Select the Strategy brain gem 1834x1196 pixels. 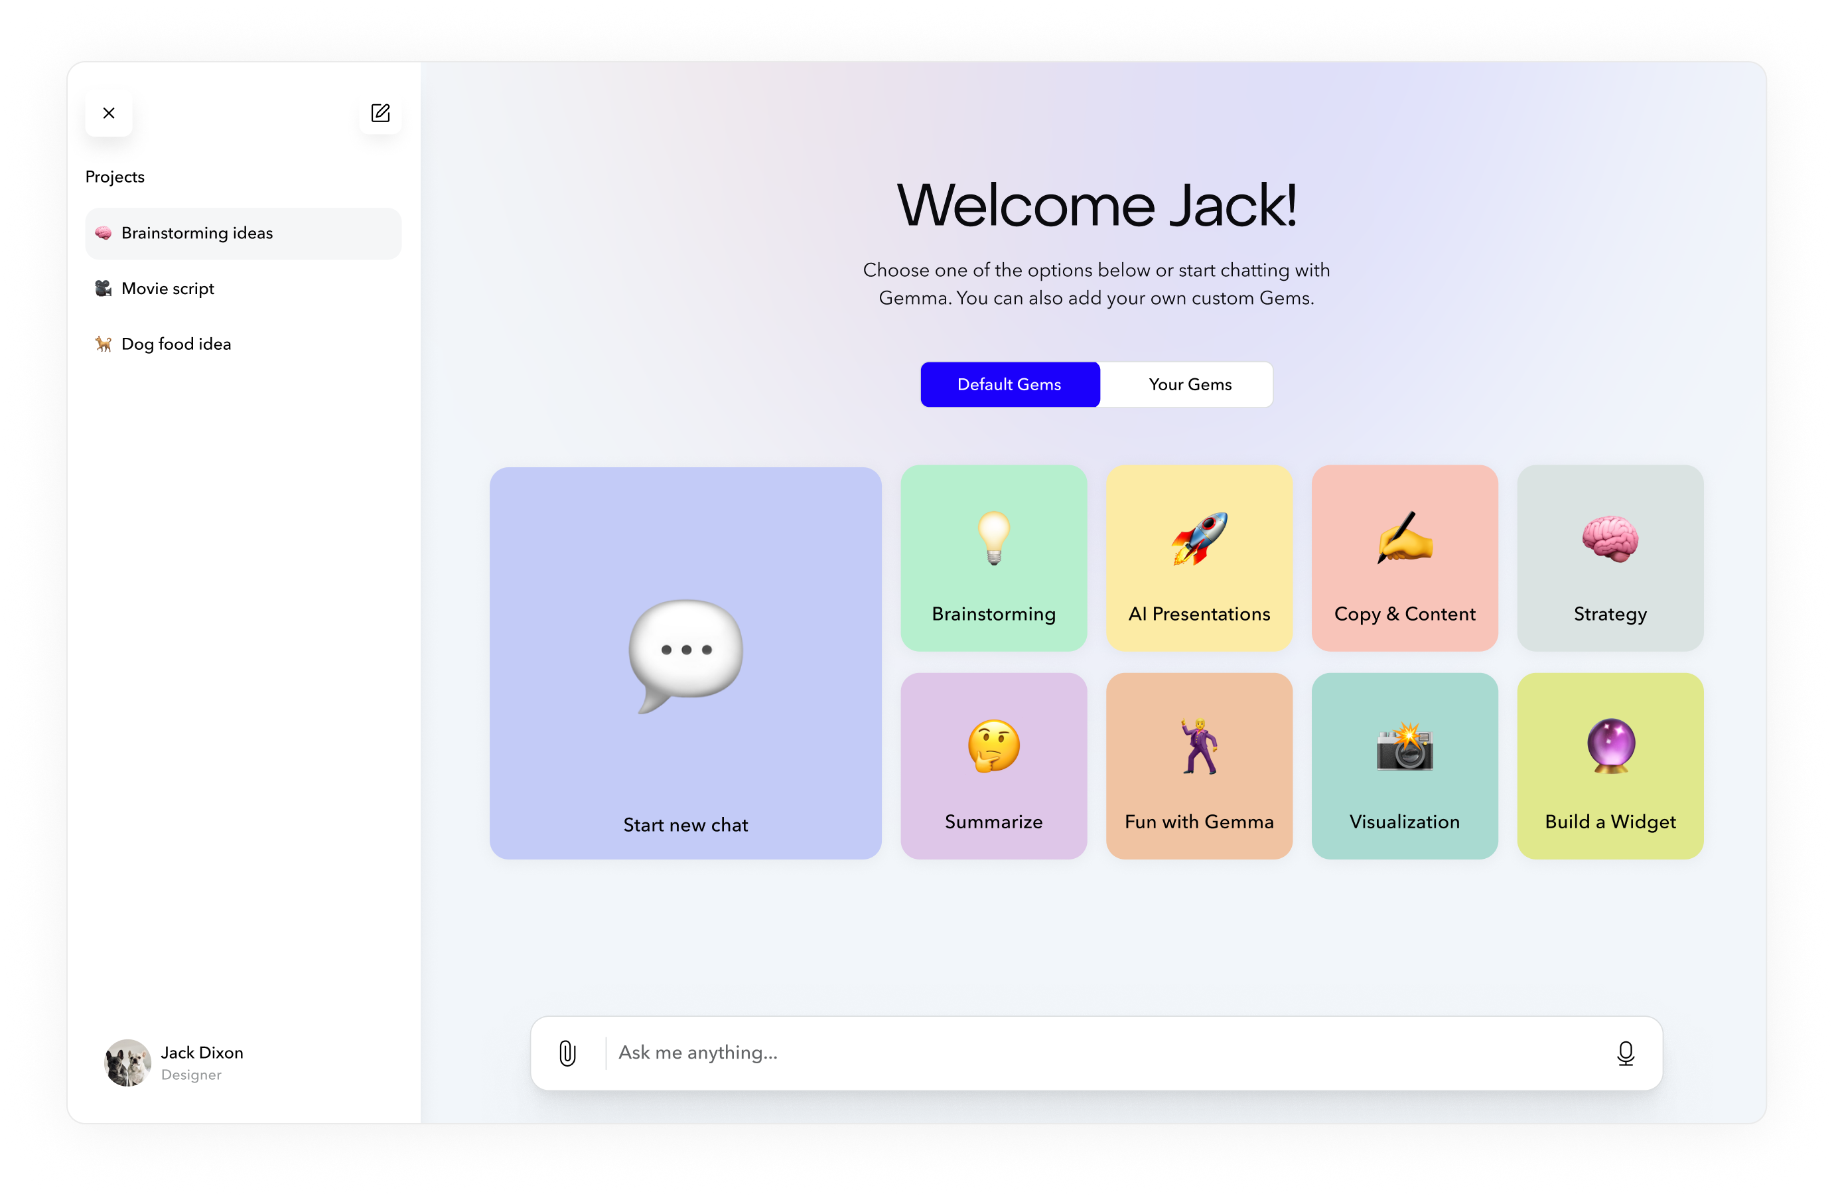click(x=1610, y=558)
